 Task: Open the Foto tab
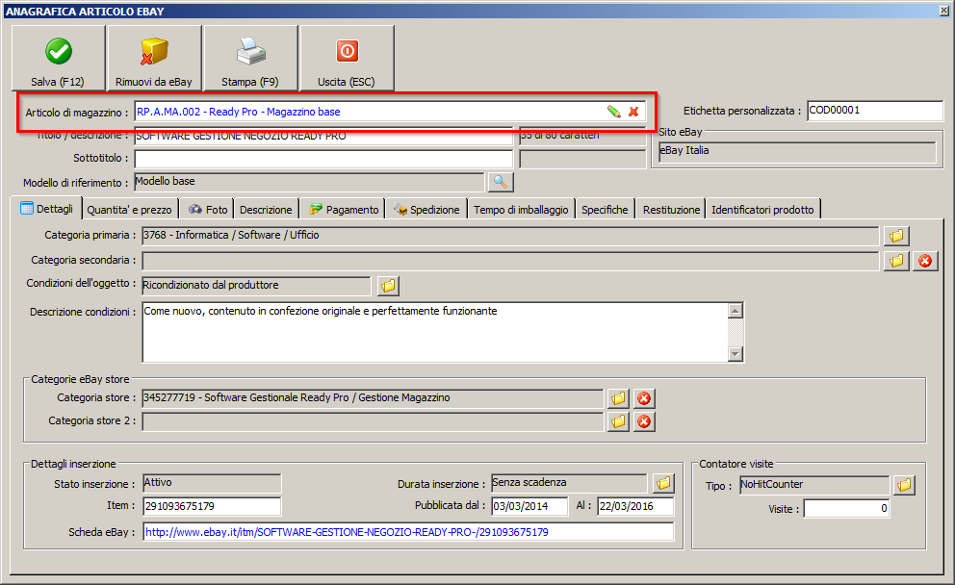(207, 210)
